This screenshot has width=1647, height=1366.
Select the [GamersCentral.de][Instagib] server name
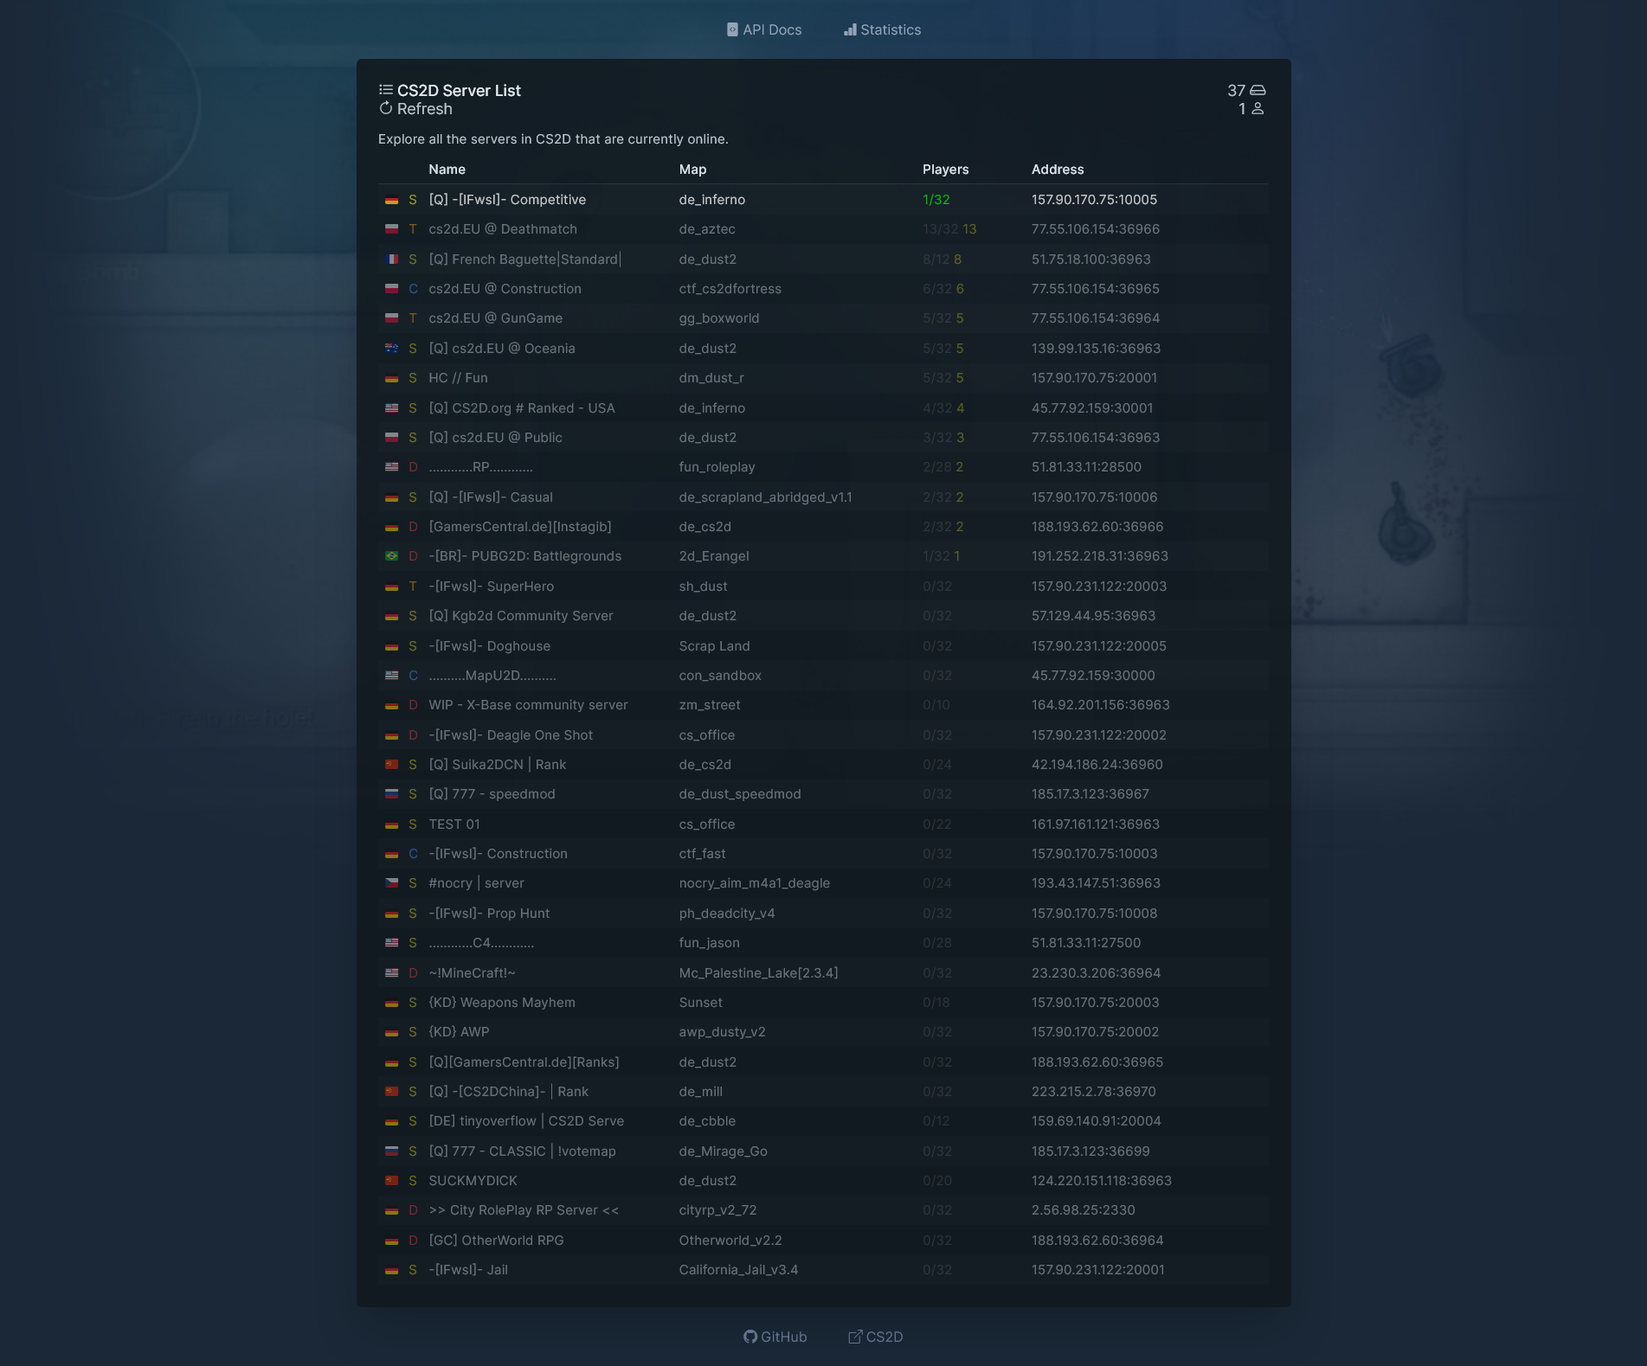520,527
